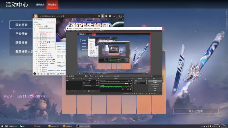Open the 桌面音频 mixer gear settings
This screenshot has height=128, width=228.
(131, 89)
